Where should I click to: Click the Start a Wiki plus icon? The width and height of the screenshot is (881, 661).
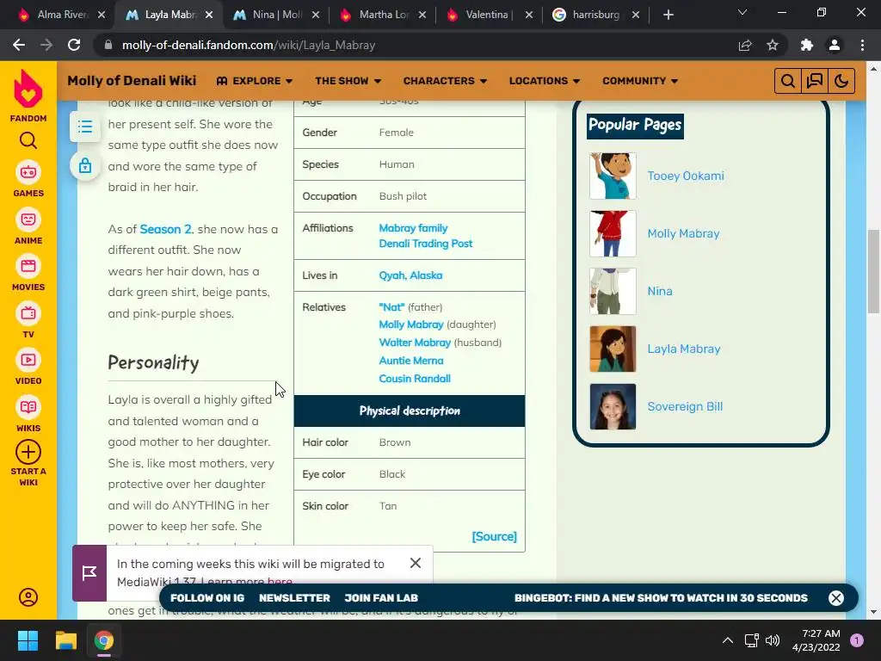[28, 452]
